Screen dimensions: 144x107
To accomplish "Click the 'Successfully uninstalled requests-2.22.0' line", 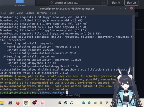I will [43, 53].
